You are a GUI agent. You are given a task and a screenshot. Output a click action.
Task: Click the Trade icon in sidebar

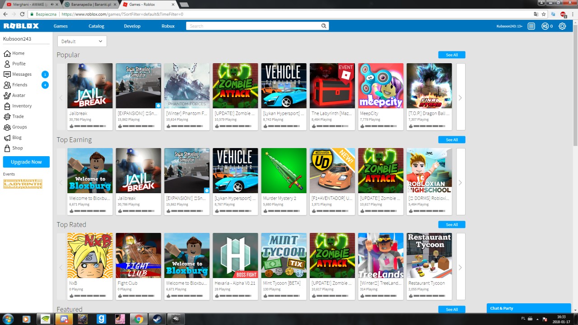(7, 116)
